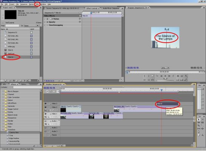Toggle the Sequence 01 label checkbox

click(31, 32)
